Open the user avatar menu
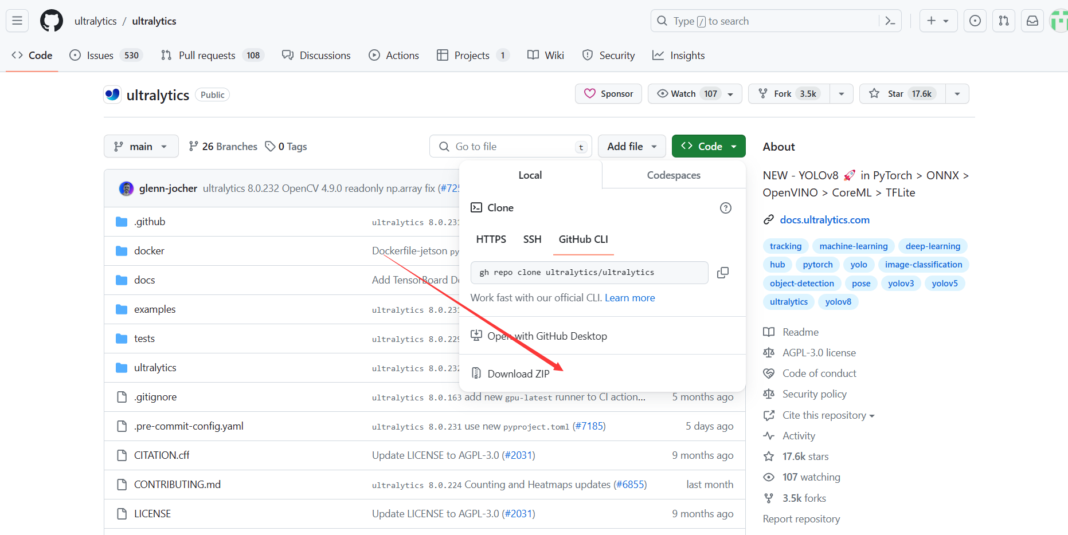This screenshot has width=1068, height=535. click(1059, 21)
